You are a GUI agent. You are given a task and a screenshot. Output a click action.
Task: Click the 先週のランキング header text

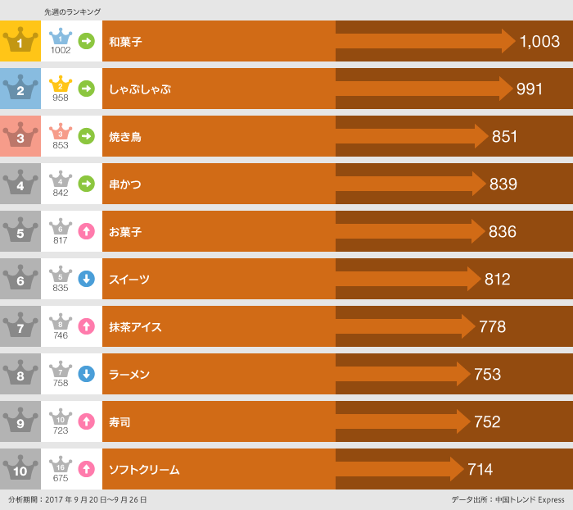tap(72, 11)
